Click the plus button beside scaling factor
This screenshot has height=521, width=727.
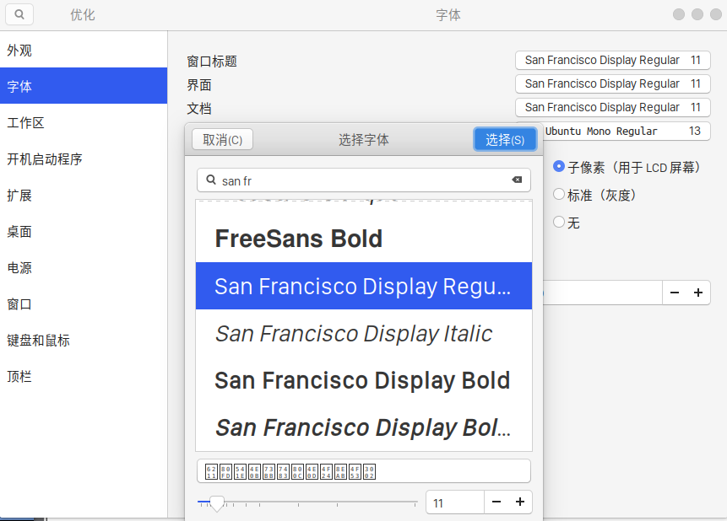pyautogui.click(x=698, y=293)
